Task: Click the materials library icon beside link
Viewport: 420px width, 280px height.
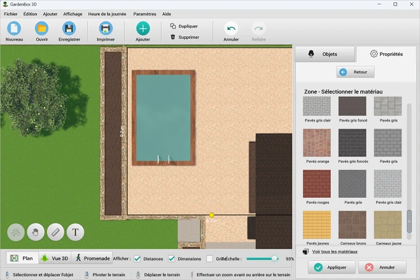Action: click(x=305, y=251)
